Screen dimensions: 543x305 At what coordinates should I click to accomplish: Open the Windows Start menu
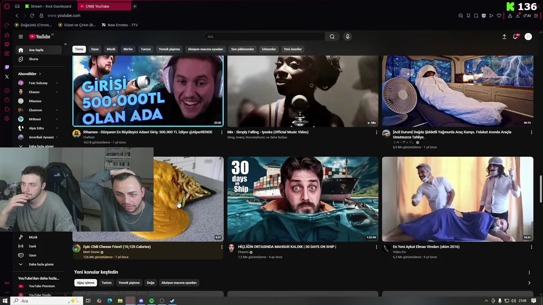tap(5, 301)
